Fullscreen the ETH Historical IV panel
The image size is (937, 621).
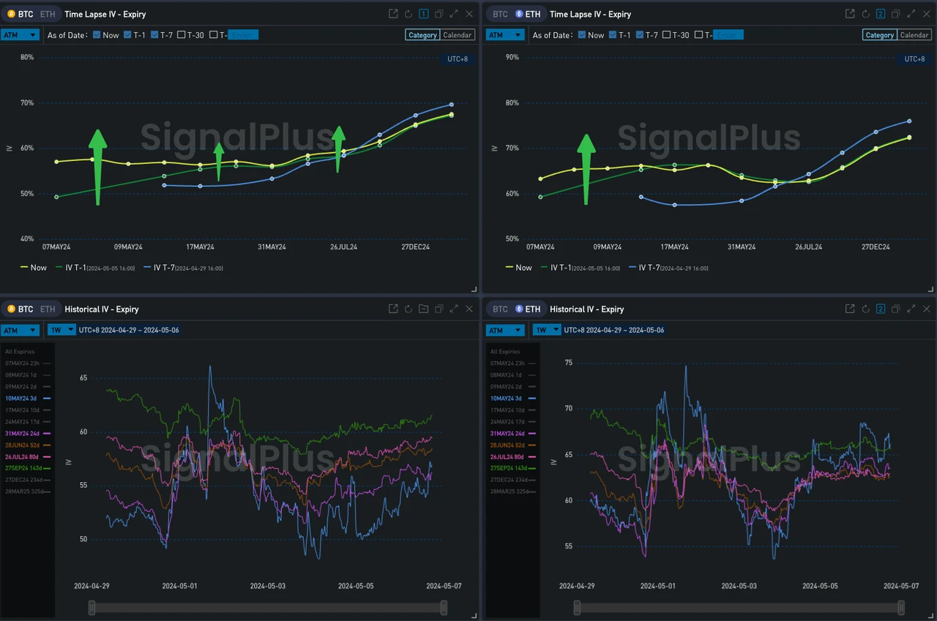[x=911, y=309]
